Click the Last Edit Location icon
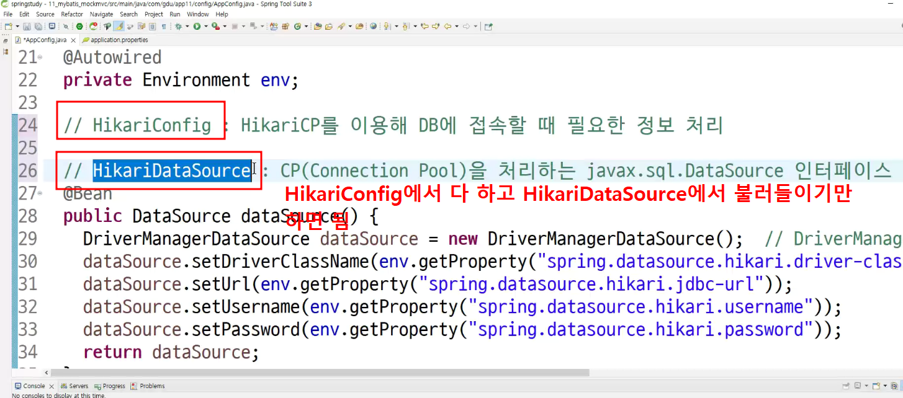The height and width of the screenshot is (398, 903). [x=425, y=27]
